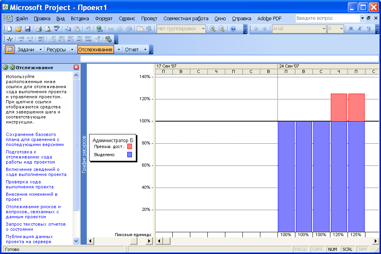Open Collaborate toolbar globe icon
Image resolution: width=381 pixels, height=254 pixels.
108,39
